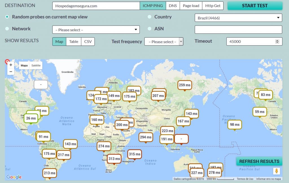Choose the Network radio option
This screenshot has width=289, height=183.
click(7, 29)
